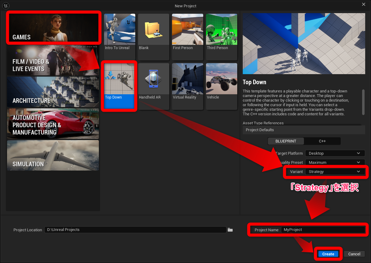Open the Target Platform dropdown
The height and width of the screenshot is (263, 371).
(335, 153)
